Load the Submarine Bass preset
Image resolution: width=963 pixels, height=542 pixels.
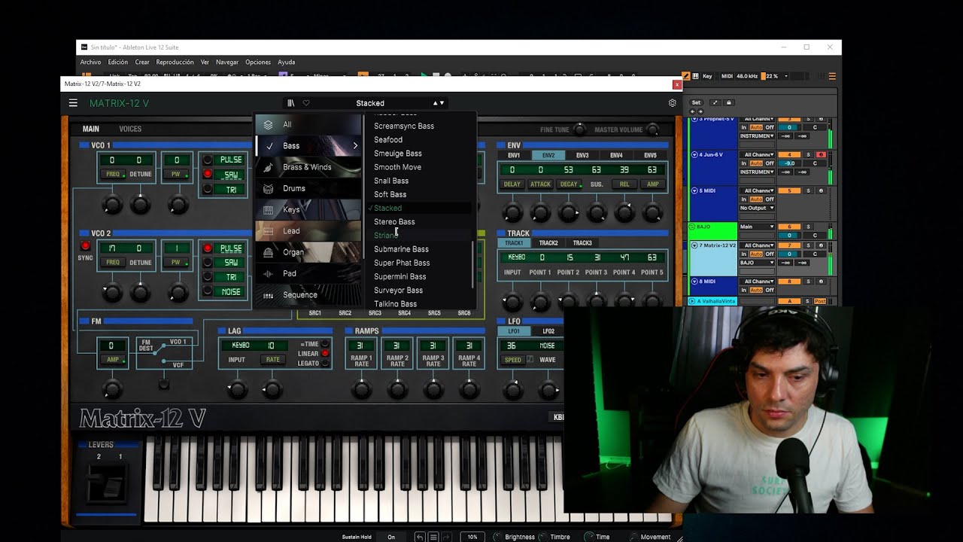401,249
